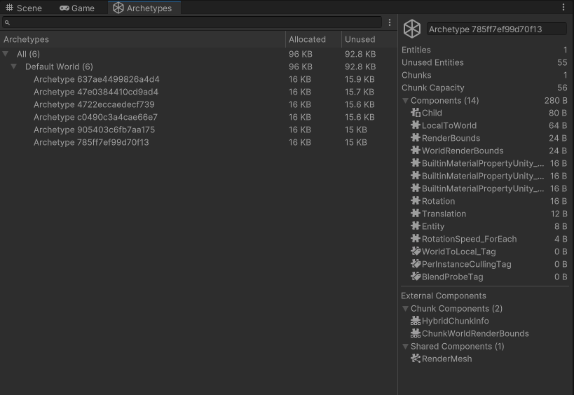Collapse the All (6) tree node
The height and width of the screenshot is (395, 574).
pos(6,54)
